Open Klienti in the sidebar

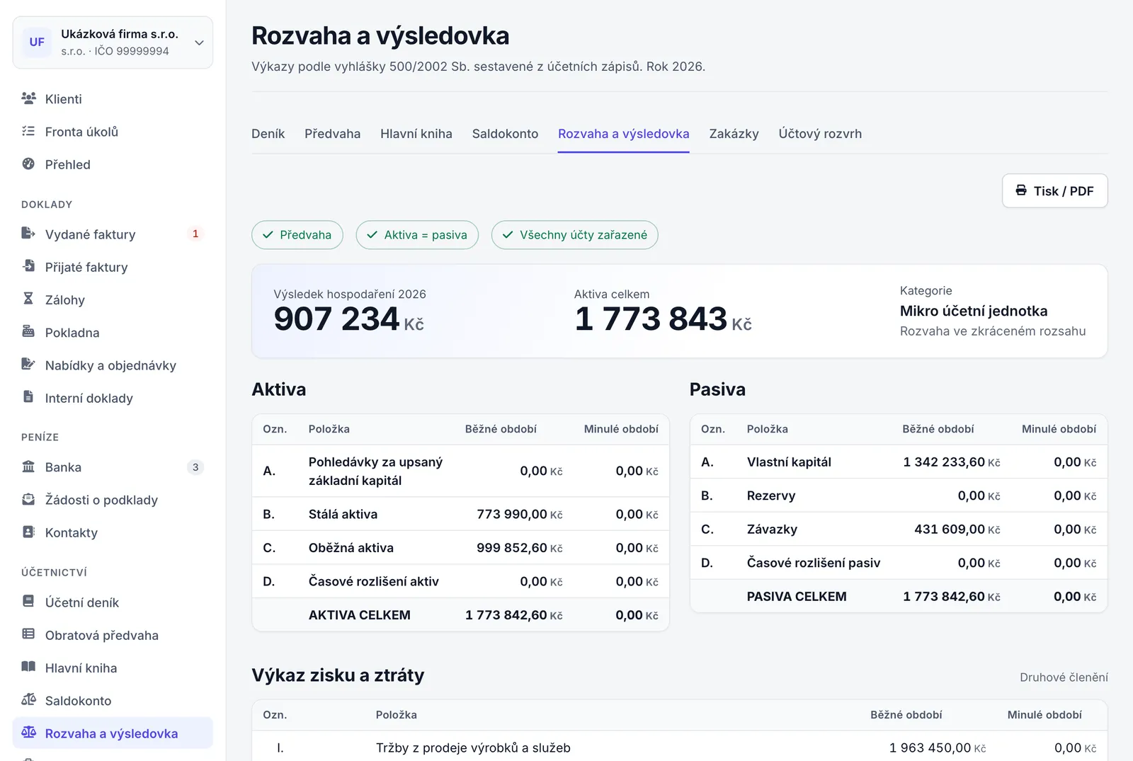113,99
